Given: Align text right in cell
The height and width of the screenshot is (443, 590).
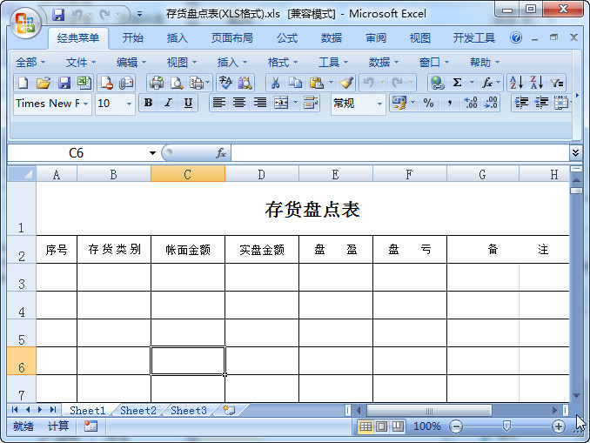Looking at the screenshot, I should (259, 103).
